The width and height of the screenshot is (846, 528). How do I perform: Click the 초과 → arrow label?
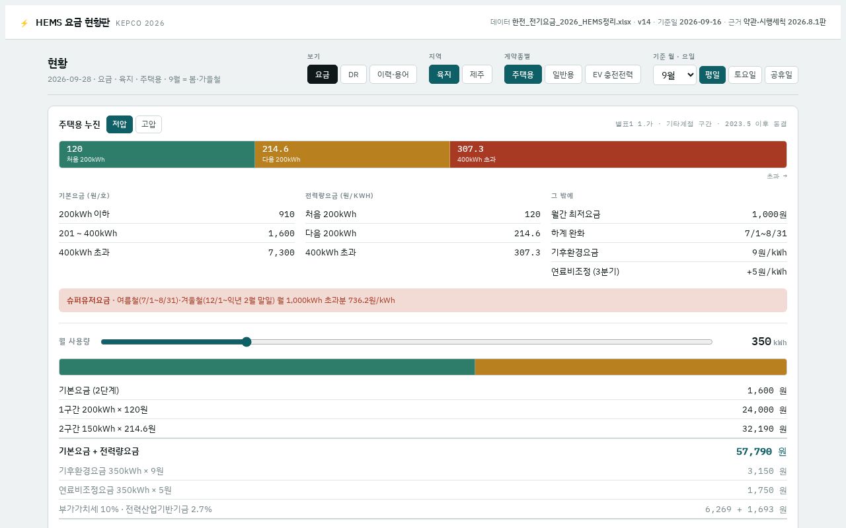[777, 176]
